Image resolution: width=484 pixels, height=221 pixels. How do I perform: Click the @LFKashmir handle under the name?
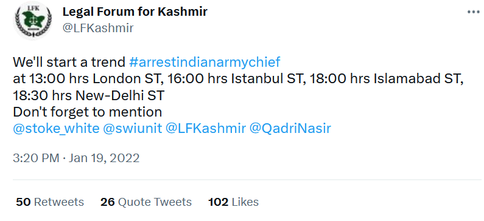[98, 28]
